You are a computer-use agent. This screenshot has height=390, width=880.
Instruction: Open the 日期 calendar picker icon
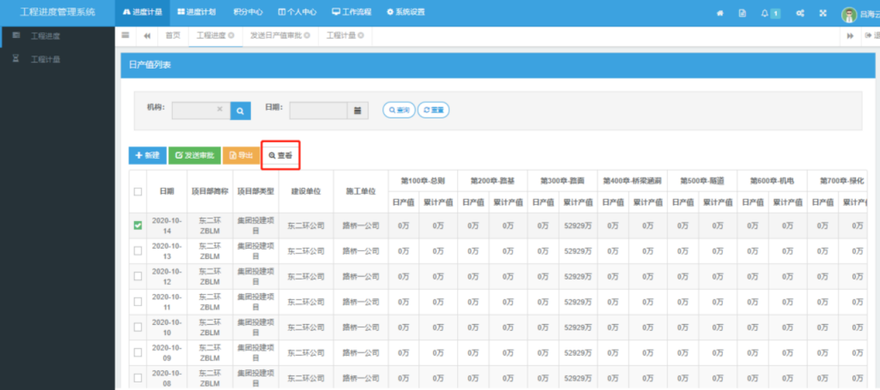(357, 110)
